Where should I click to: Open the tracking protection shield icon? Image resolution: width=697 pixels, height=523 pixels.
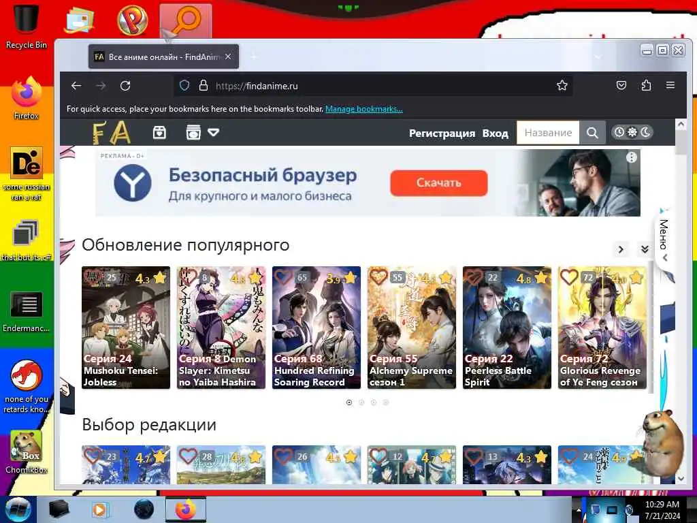(x=184, y=85)
